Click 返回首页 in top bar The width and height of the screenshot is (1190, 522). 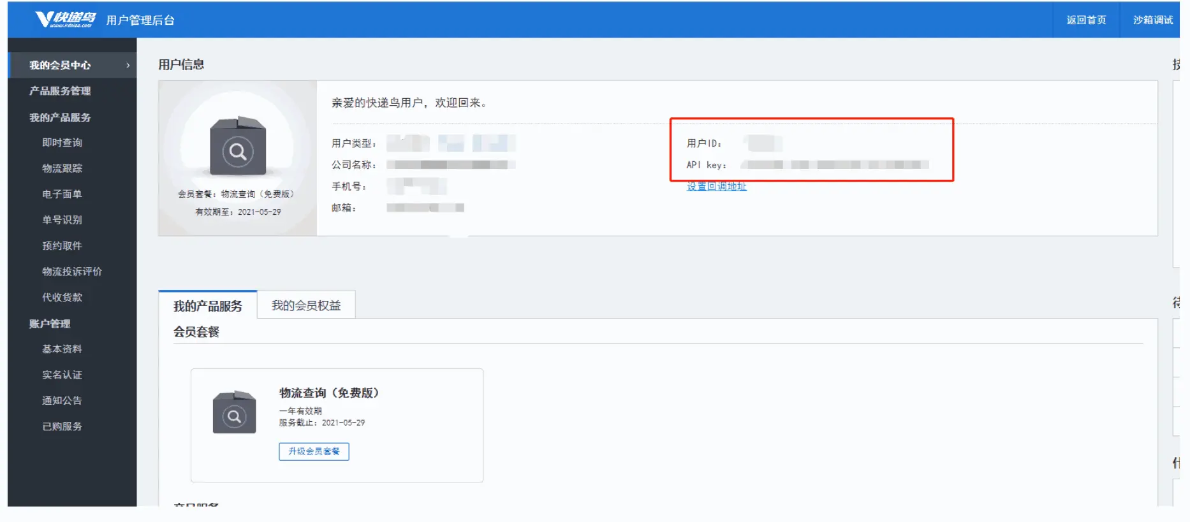point(1086,20)
